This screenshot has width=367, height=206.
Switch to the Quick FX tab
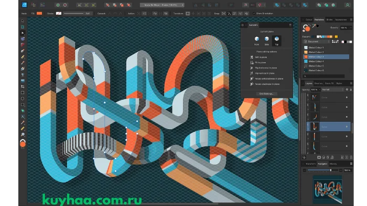(x=329, y=83)
